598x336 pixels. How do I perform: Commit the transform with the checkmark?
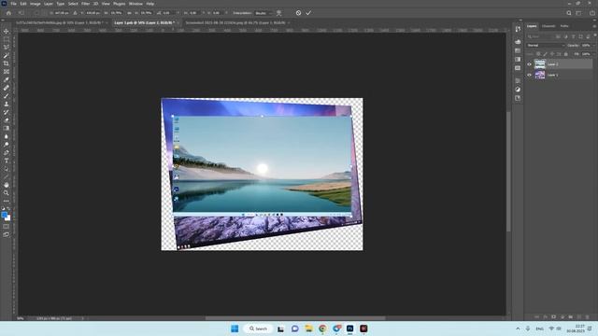coord(308,13)
